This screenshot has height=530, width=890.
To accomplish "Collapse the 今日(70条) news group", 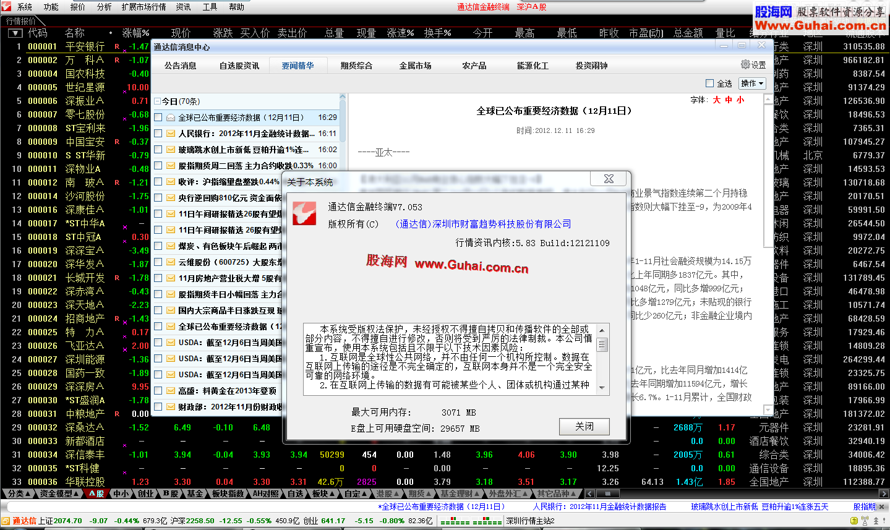I will pos(158,101).
